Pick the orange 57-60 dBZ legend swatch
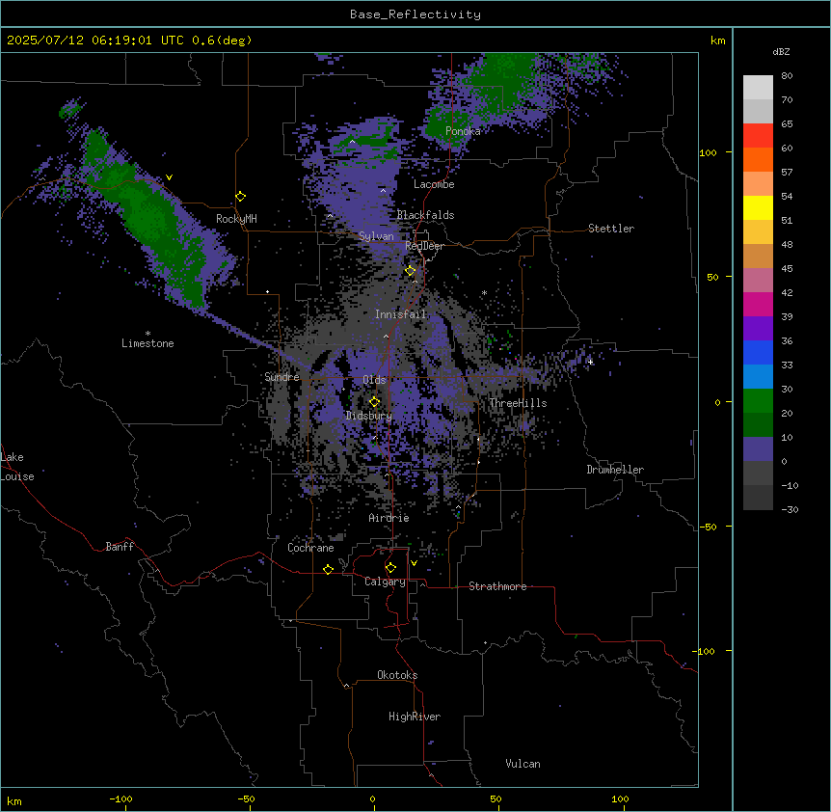831x812 pixels. click(758, 159)
